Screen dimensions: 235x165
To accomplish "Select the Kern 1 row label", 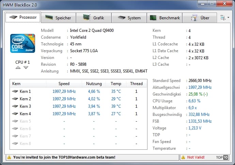I will [25, 91].
